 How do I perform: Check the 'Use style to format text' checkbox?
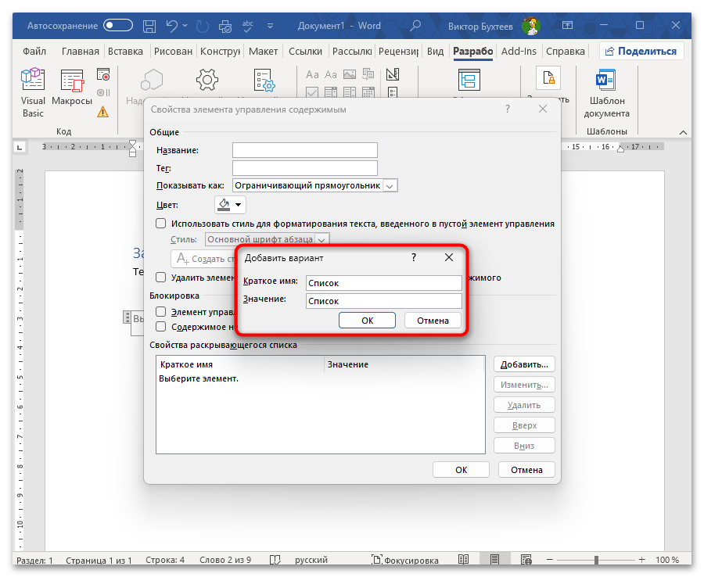160,224
